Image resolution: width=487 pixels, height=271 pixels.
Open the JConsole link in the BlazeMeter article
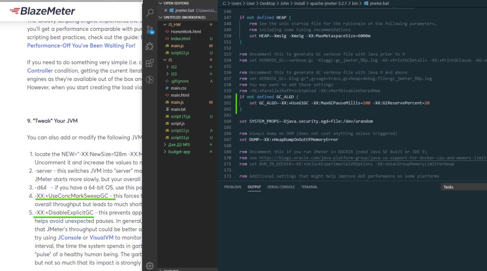point(70,237)
